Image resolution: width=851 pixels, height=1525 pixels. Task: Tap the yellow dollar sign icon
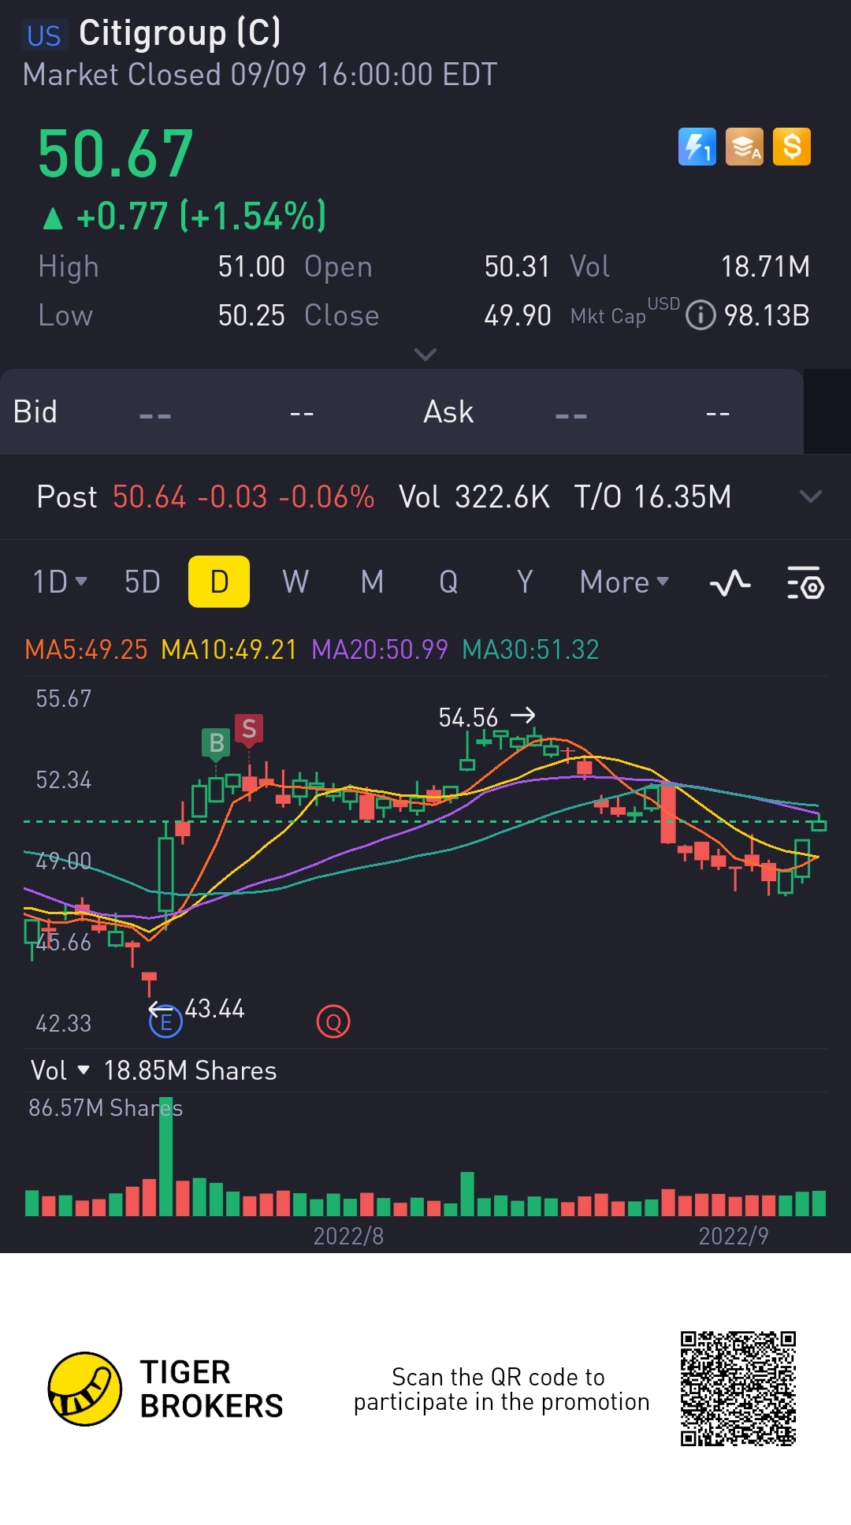pyautogui.click(x=792, y=147)
